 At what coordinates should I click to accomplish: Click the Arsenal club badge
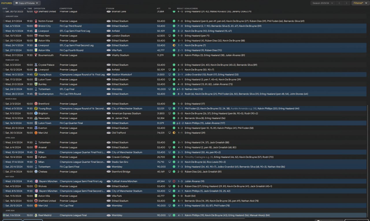(x=36, y=147)
